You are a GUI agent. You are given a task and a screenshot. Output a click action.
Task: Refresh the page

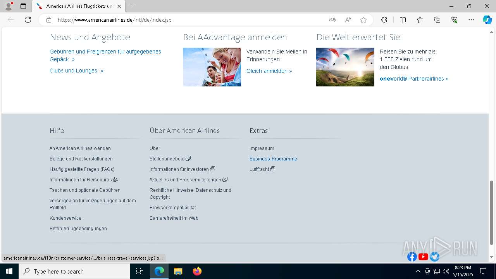28,20
